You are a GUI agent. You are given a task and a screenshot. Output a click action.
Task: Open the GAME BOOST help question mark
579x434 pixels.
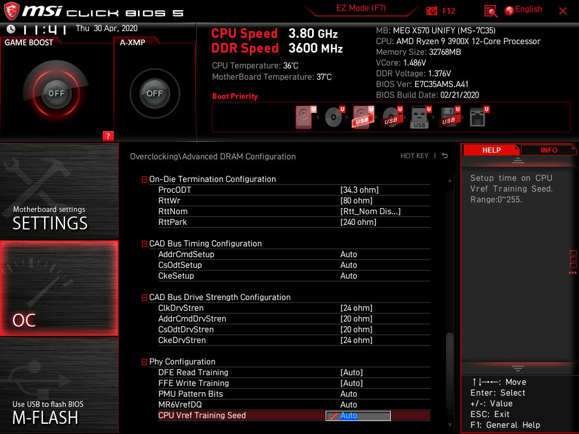[x=108, y=136]
